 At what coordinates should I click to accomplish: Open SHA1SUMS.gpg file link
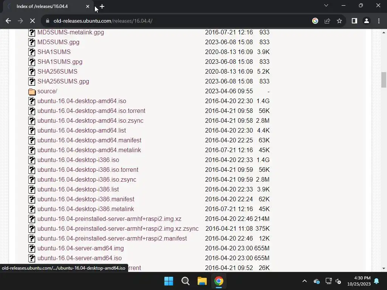point(60,62)
